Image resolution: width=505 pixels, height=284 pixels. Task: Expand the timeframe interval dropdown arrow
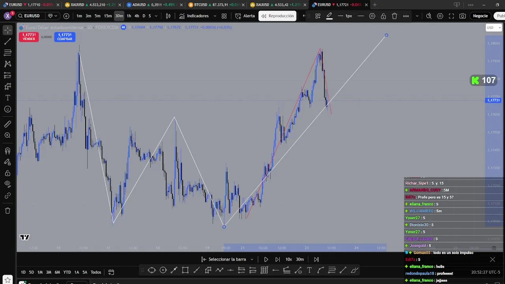click(156, 16)
